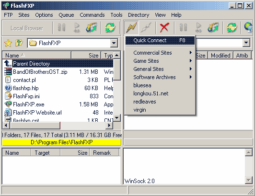
Task: Click the Disconnect plug icon
Action: 146,28
